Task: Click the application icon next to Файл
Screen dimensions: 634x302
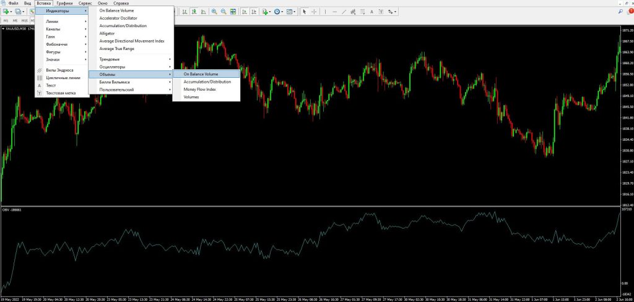Action: 3,3
